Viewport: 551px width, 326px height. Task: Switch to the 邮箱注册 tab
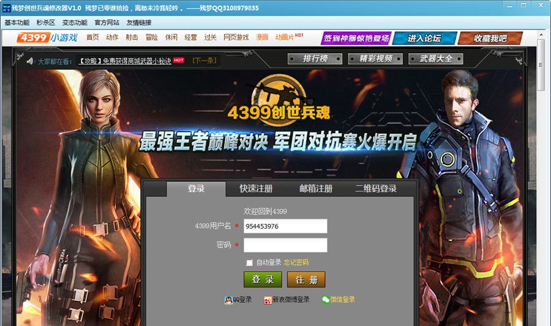(316, 189)
